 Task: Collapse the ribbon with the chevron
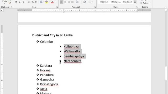pyautogui.click(x=165, y=7)
